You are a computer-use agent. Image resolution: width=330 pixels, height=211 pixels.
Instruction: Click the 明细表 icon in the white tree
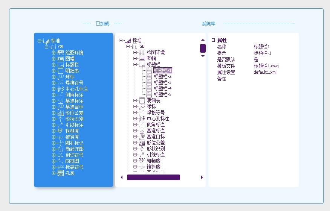(142, 100)
